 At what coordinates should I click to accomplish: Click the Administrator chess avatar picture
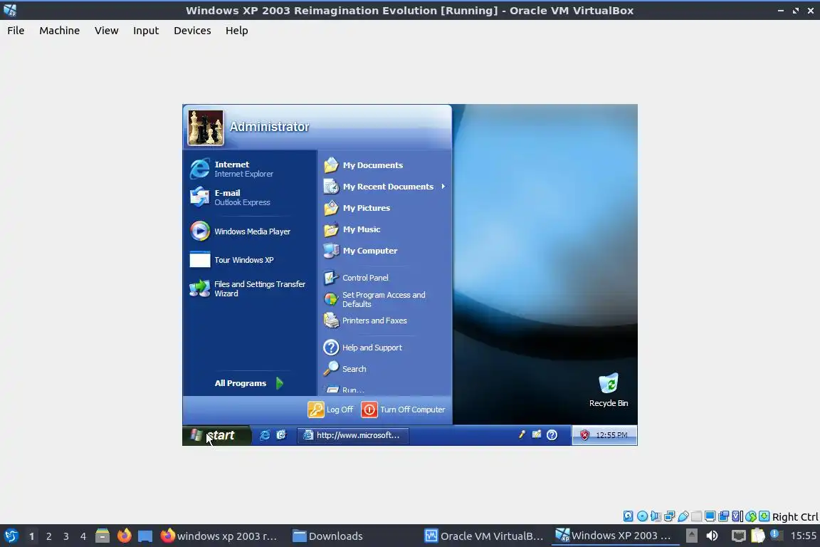(206, 127)
